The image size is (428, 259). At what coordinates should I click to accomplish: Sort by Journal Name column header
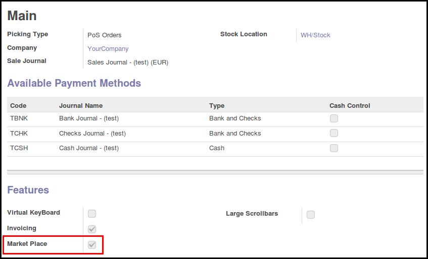(x=81, y=105)
